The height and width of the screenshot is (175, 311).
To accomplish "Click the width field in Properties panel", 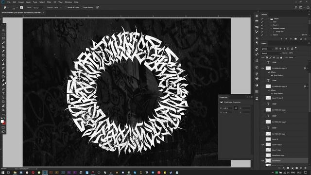I will point(227,108).
